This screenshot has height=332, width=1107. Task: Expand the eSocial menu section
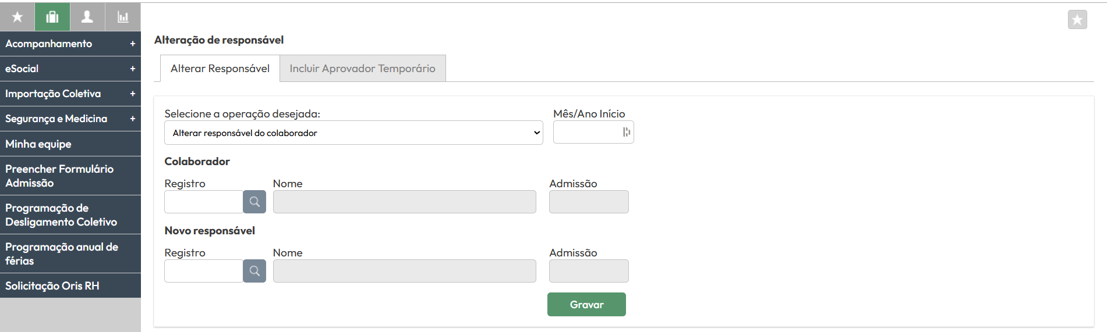point(70,69)
